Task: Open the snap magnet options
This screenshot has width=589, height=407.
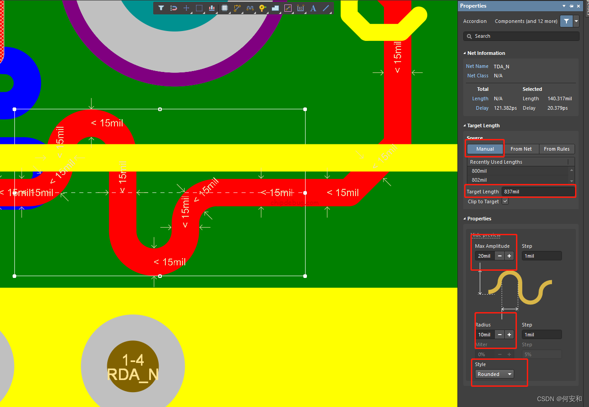Action: [174, 8]
